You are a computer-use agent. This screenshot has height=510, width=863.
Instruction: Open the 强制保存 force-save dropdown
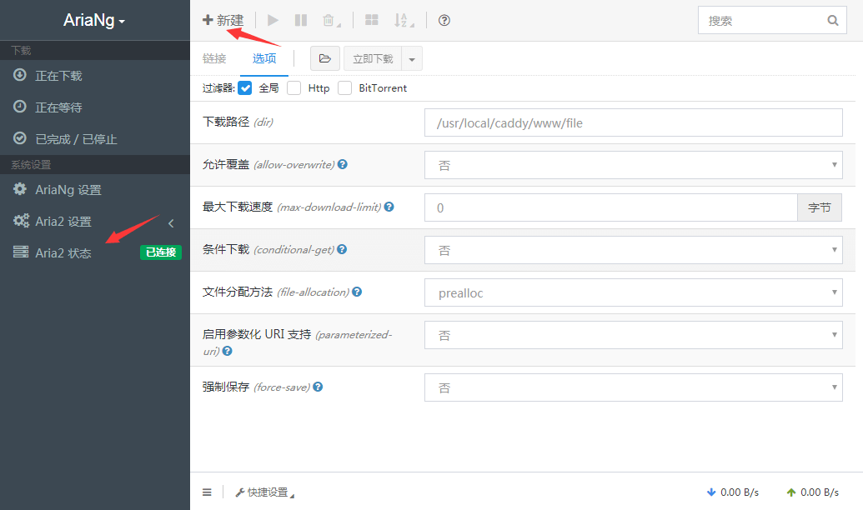[x=633, y=387]
